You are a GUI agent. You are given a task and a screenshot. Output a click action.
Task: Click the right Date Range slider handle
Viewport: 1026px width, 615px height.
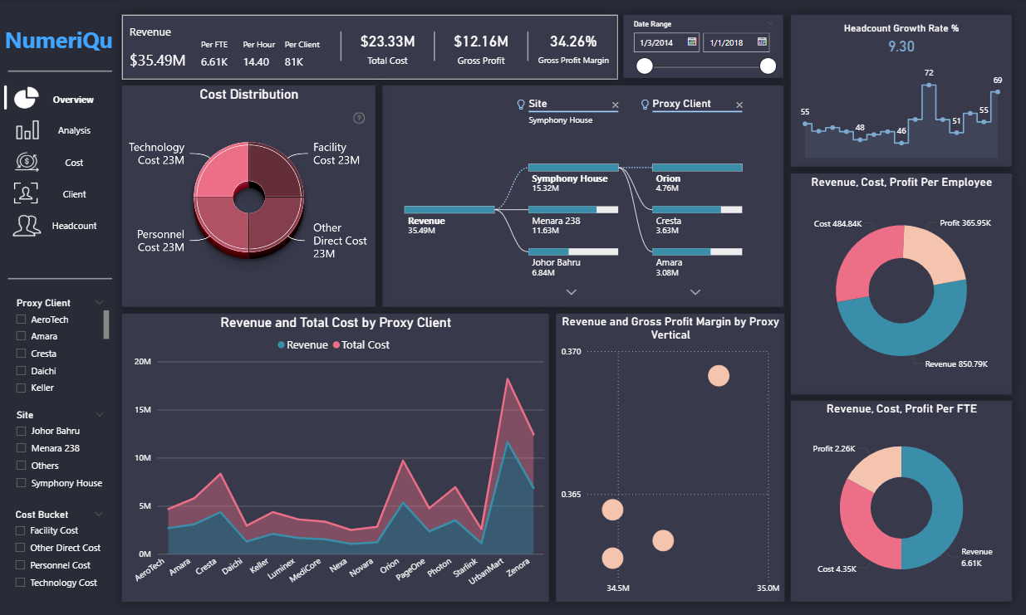coord(768,66)
